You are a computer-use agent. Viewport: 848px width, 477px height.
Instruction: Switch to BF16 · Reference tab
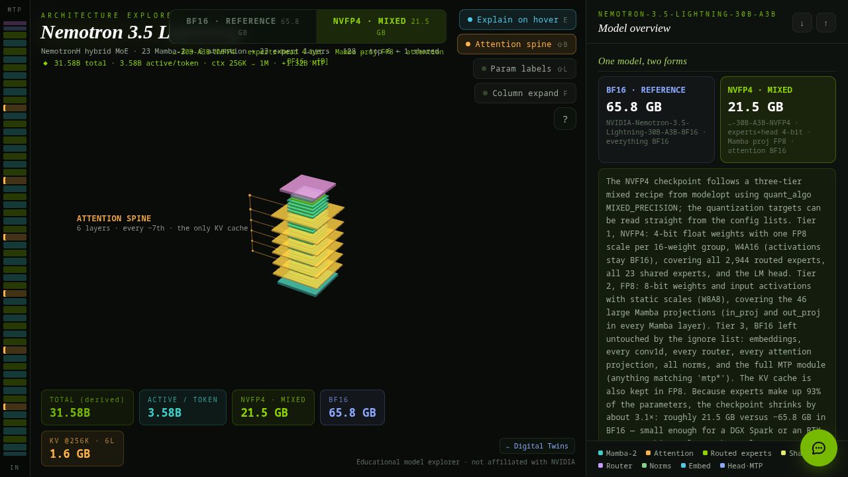point(242,26)
